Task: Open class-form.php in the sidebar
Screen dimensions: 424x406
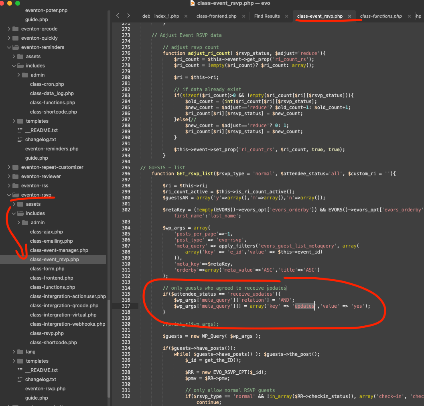Action: click(47, 268)
